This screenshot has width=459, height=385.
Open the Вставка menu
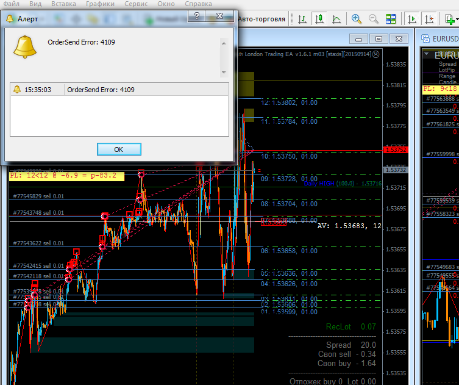tap(63, 4)
